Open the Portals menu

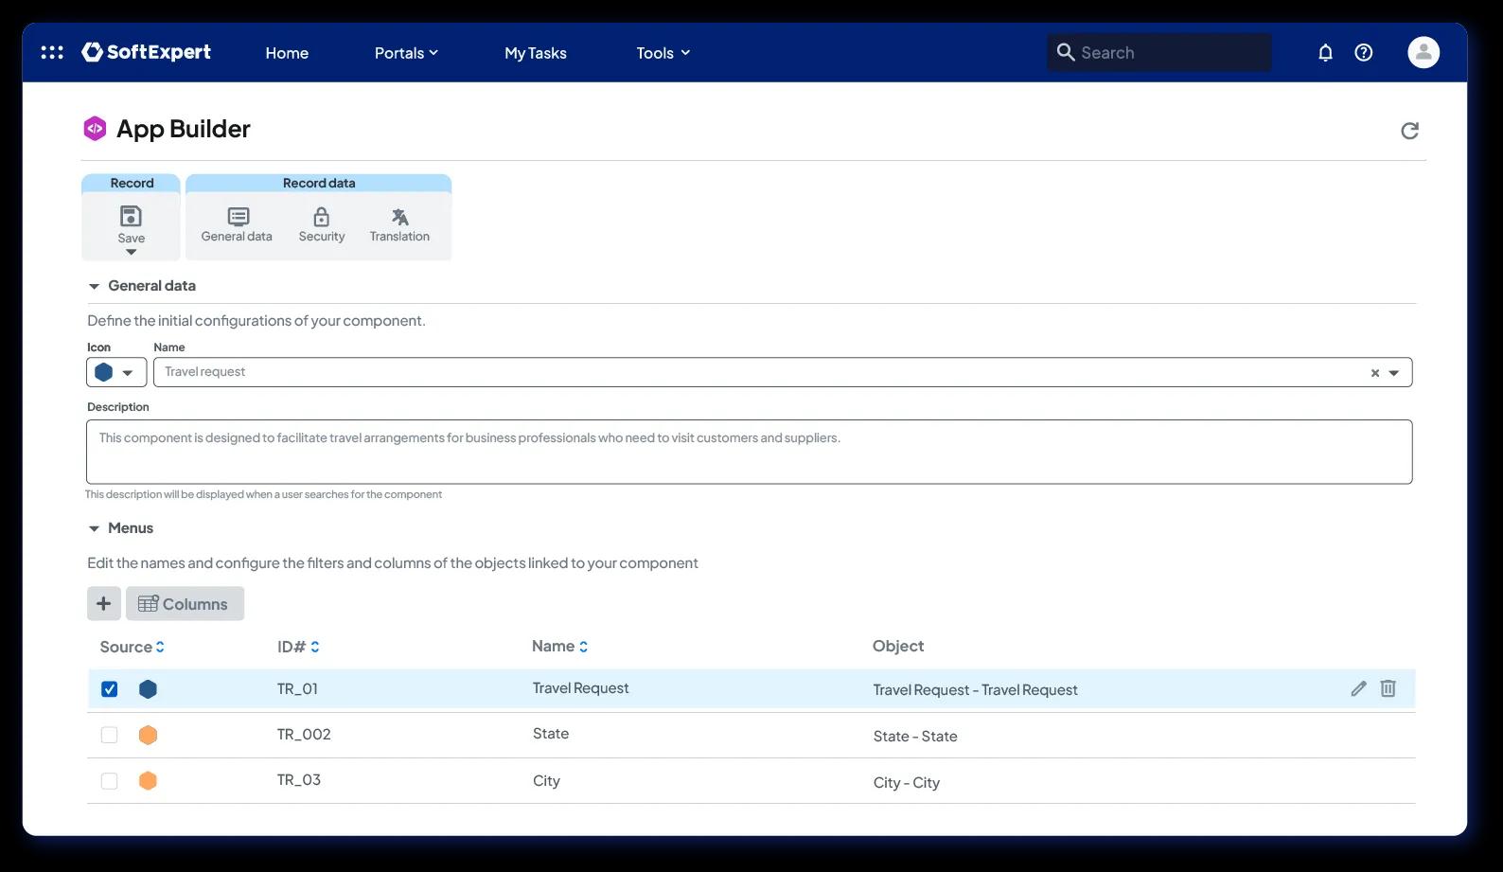click(406, 53)
